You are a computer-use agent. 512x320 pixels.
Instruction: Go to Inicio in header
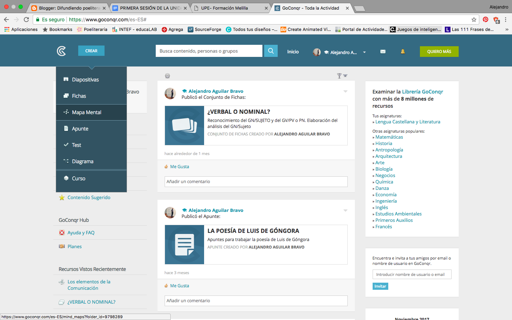point(293,52)
